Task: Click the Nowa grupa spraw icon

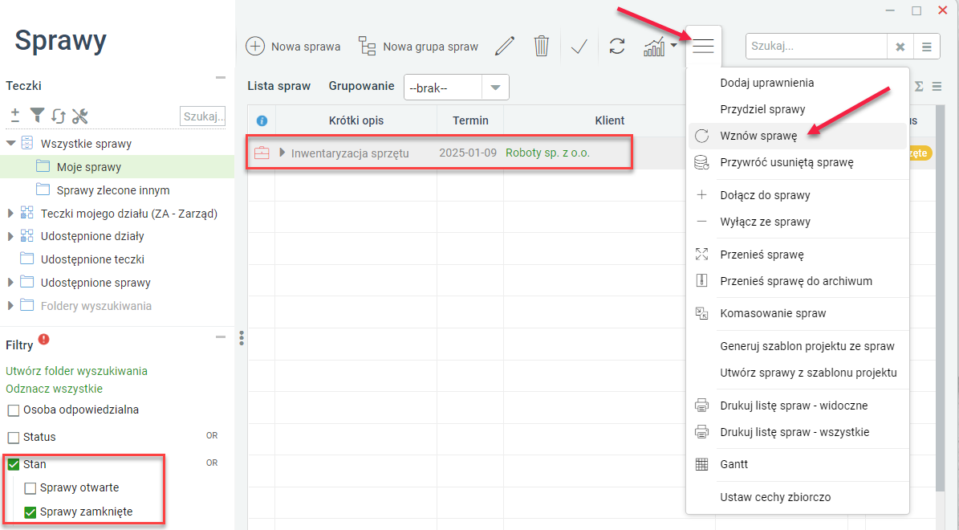Action: click(367, 47)
